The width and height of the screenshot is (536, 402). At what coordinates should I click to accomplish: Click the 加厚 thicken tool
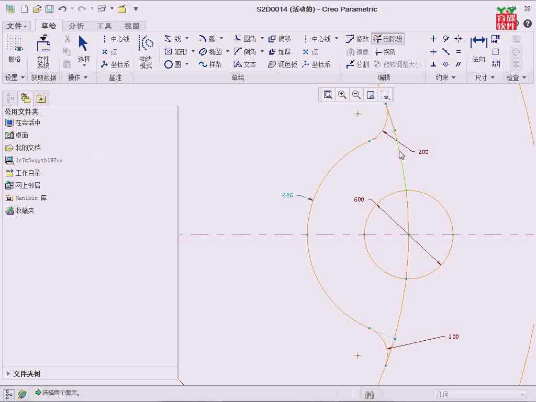(x=280, y=52)
